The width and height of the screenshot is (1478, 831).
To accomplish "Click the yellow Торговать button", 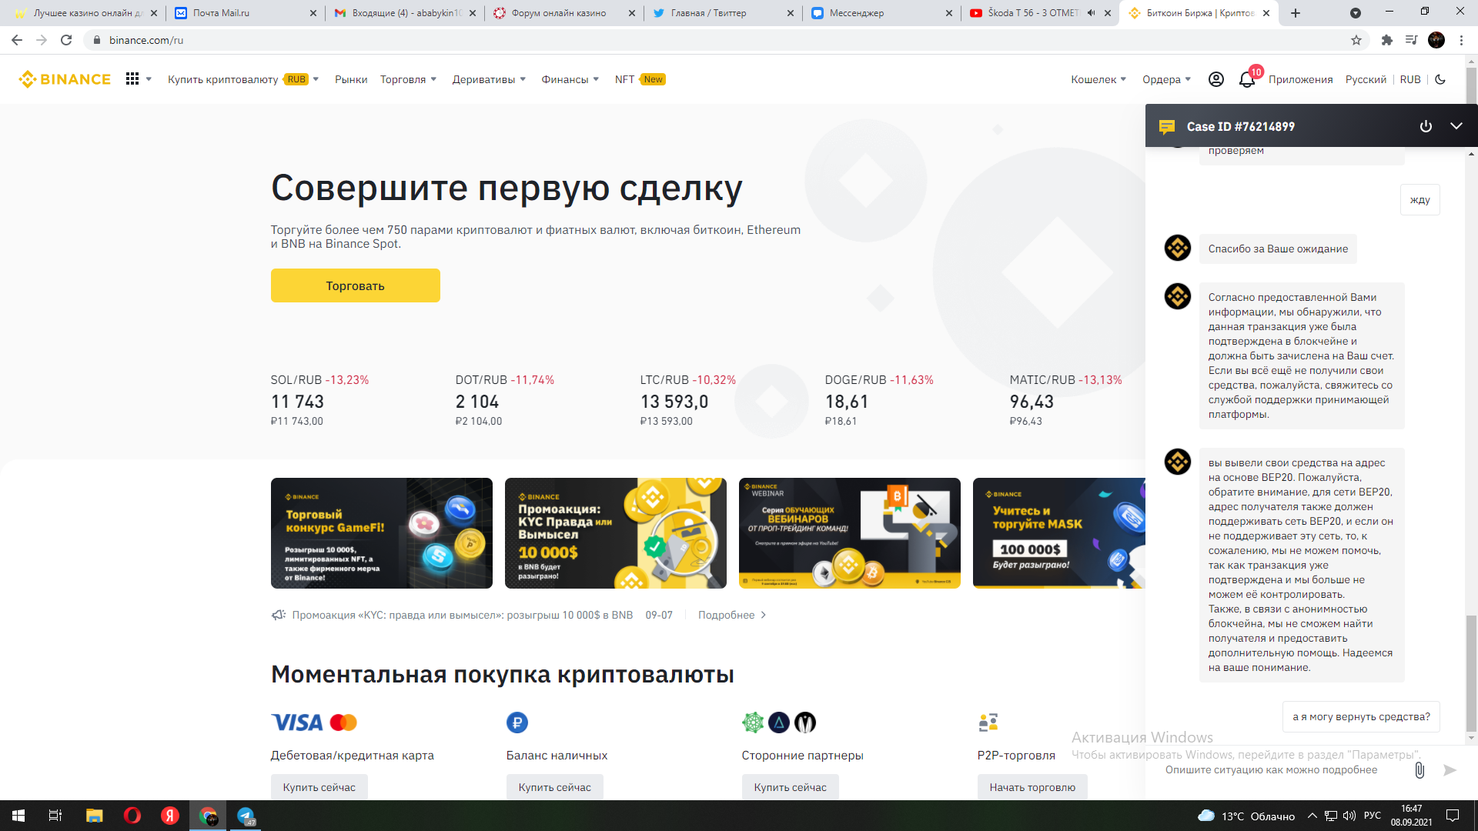I will pyautogui.click(x=356, y=285).
